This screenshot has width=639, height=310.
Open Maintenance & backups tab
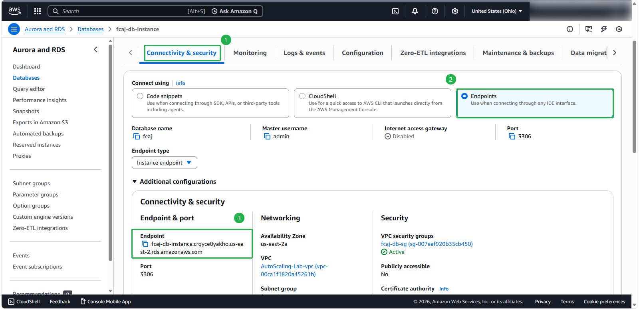tap(518, 53)
